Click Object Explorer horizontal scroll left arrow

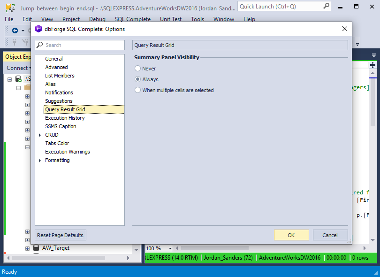pyautogui.click(x=8, y=258)
